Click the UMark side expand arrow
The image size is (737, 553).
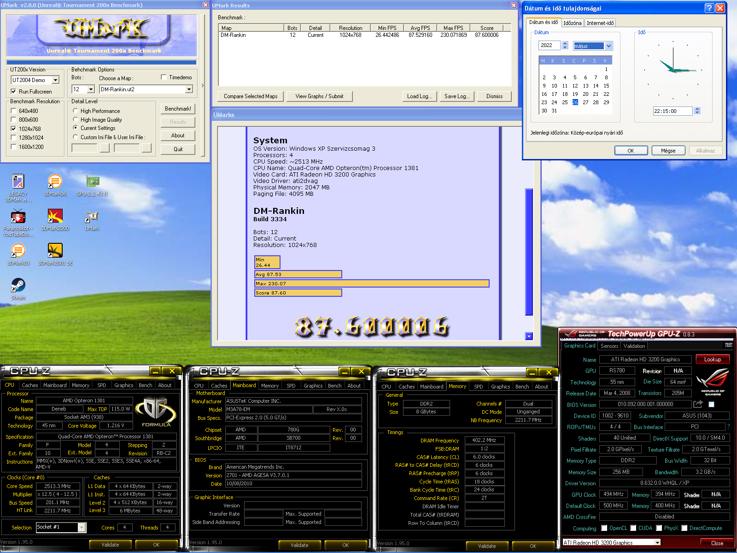click(203, 85)
